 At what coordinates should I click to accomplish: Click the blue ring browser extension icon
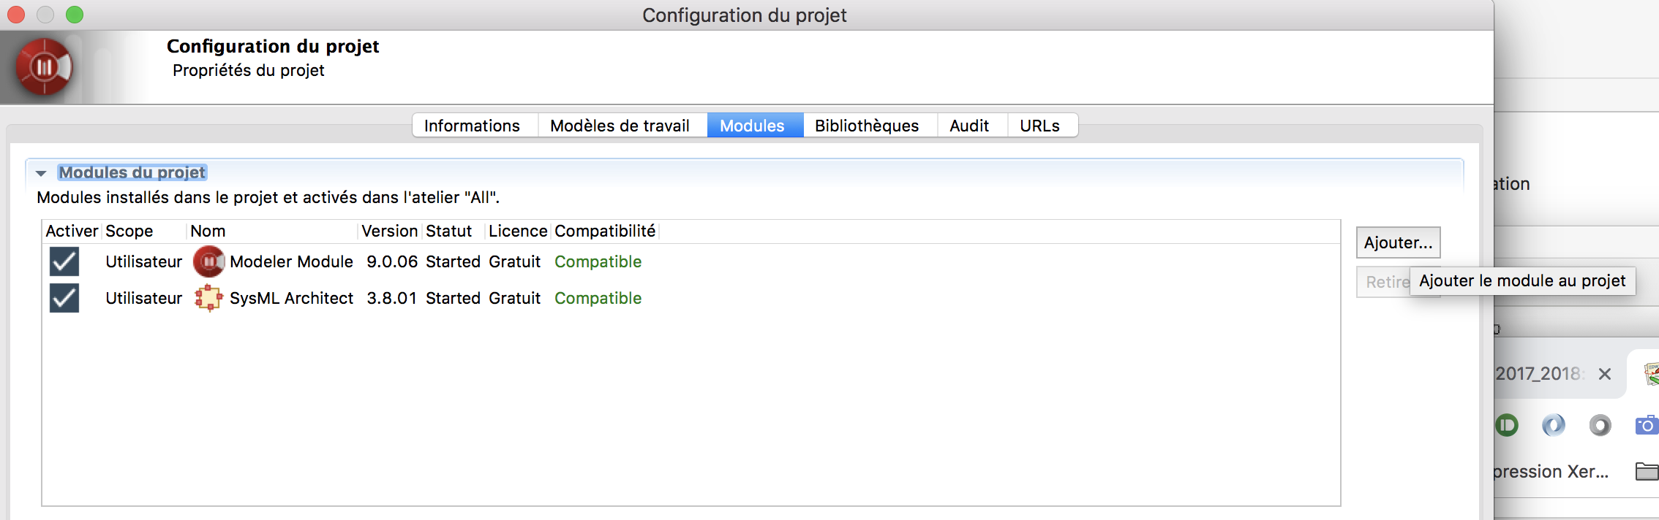[x=1553, y=425]
